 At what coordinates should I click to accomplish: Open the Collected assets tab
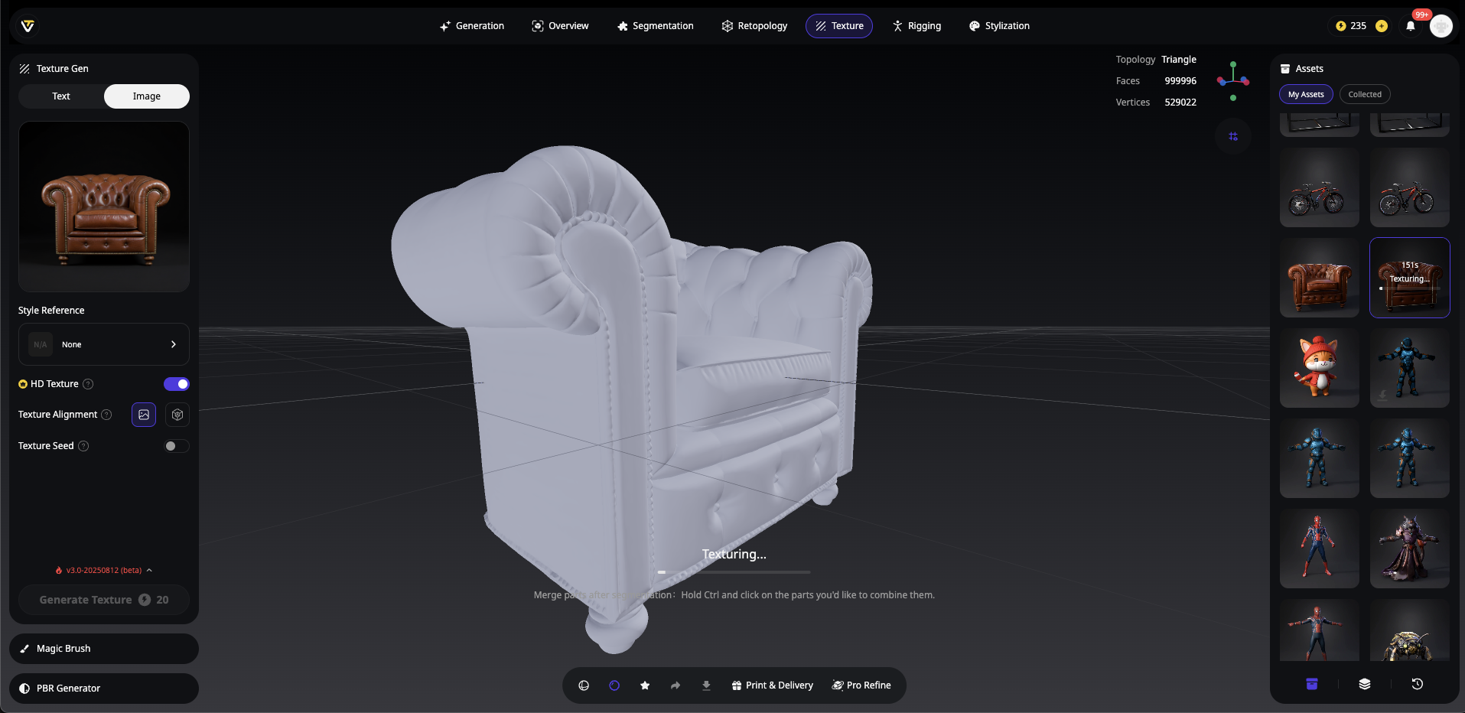coord(1365,95)
